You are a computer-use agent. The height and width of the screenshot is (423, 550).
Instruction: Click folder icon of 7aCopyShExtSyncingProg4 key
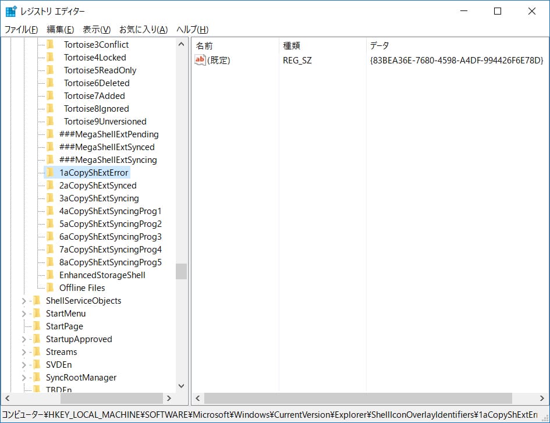51,250
